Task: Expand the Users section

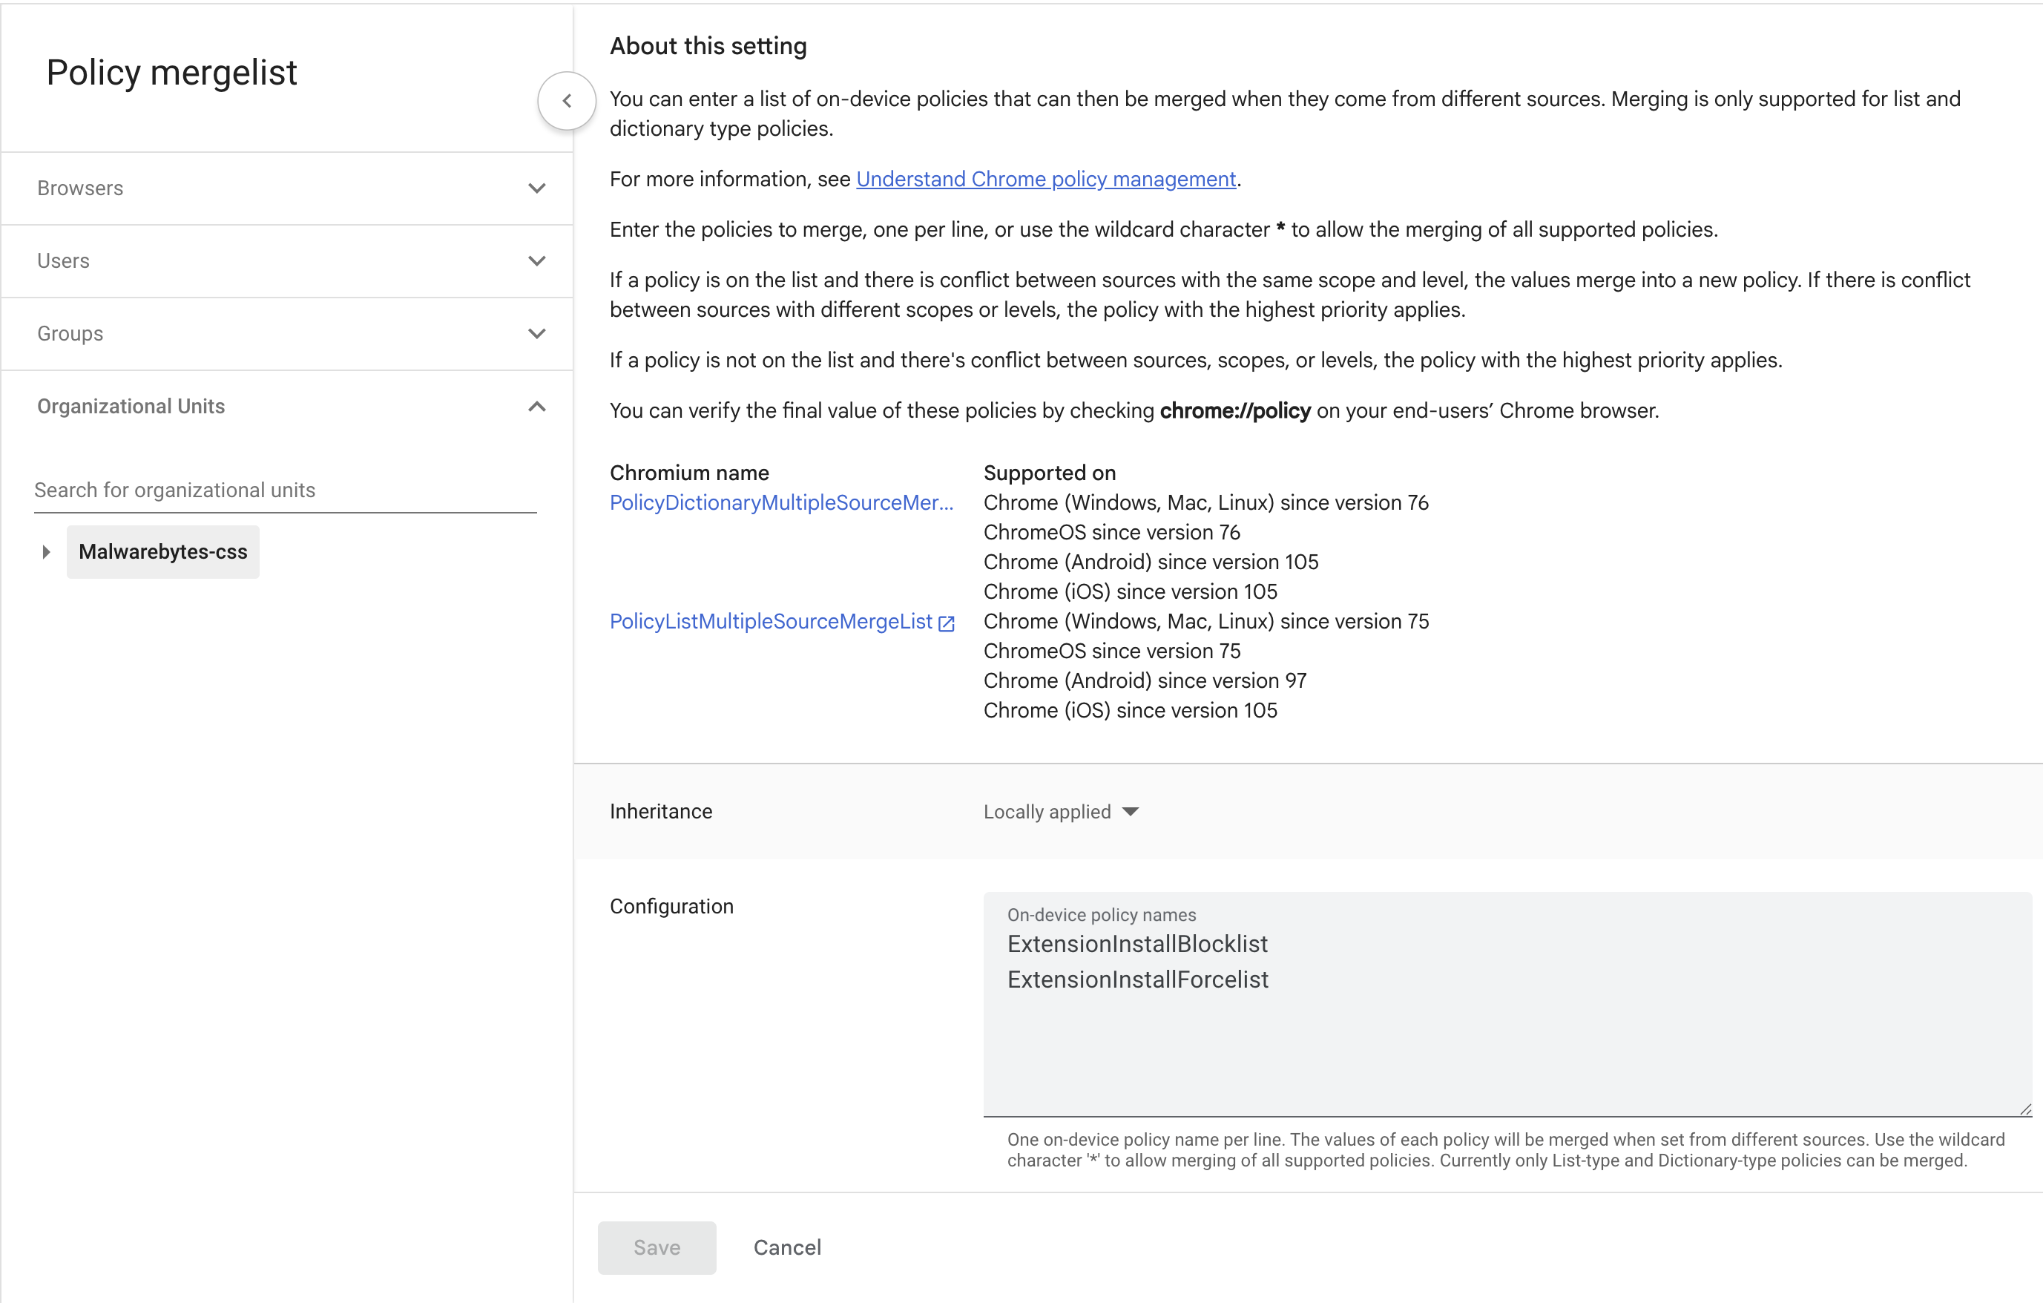Action: (x=287, y=261)
